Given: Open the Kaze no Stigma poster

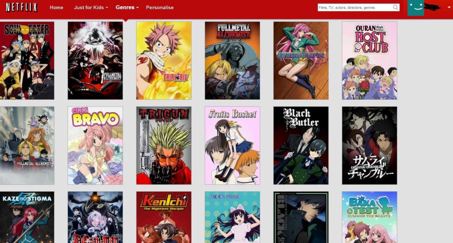Looking at the screenshot, I should click(27, 217).
